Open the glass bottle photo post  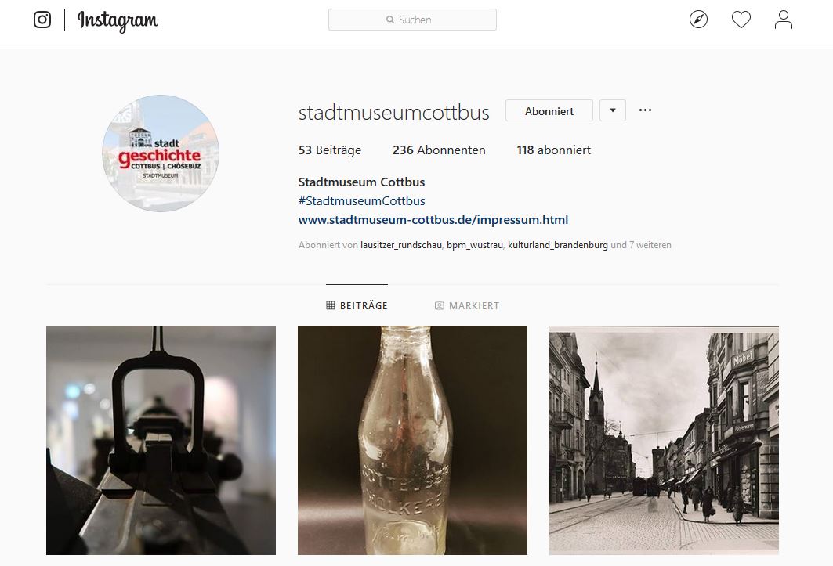[412, 440]
